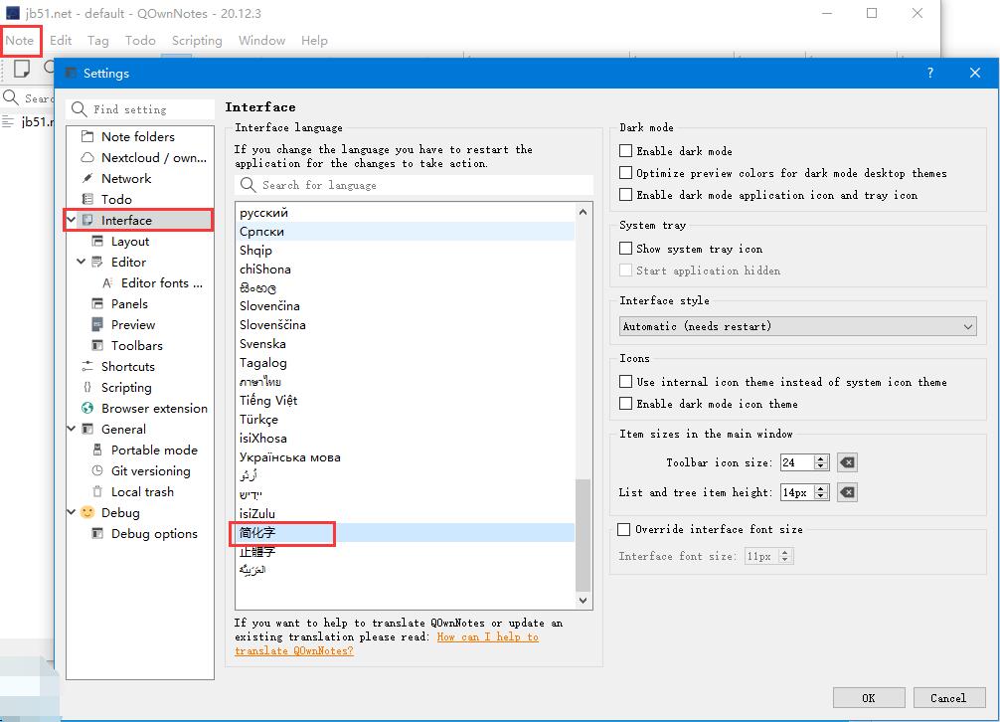The image size is (1000, 722).
Task: Select Svenska language
Action: (405, 344)
